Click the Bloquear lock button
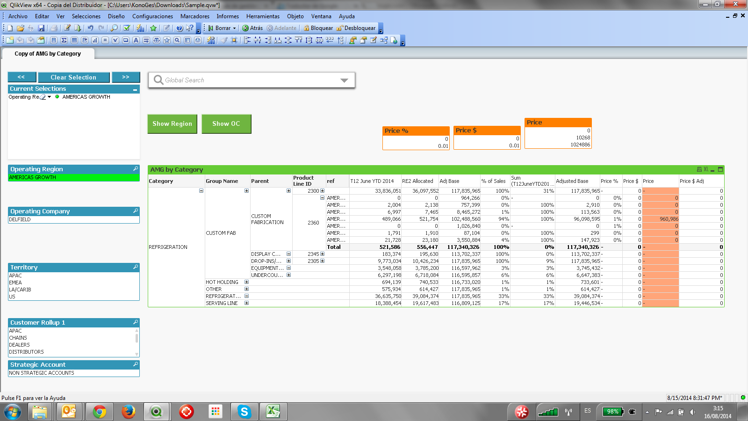Viewport: 748px width, 421px height. [x=318, y=28]
